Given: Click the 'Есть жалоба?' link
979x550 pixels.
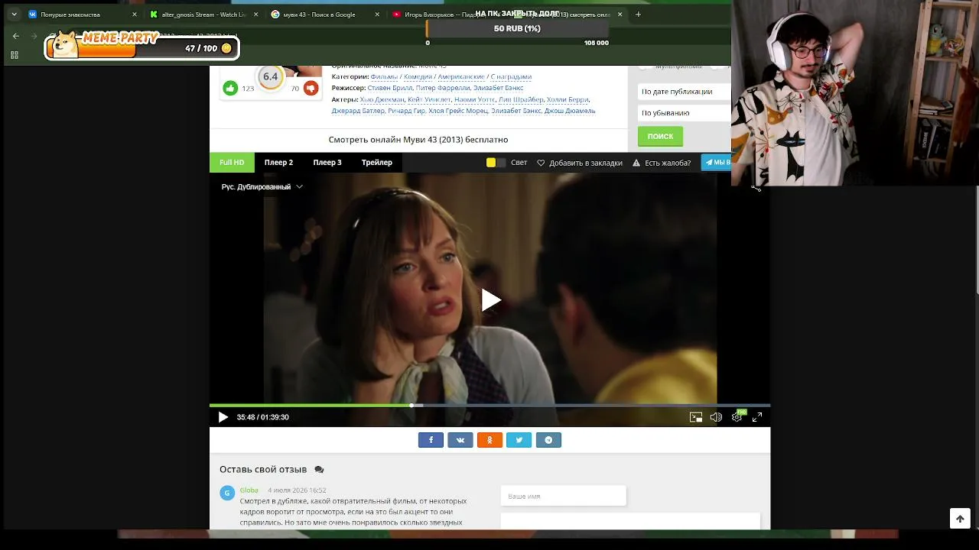Looking at the screenshot, I should pos(668,163).
